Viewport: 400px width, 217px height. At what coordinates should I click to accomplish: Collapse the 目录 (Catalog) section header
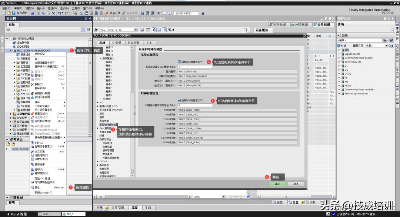(x=339, y=35)
